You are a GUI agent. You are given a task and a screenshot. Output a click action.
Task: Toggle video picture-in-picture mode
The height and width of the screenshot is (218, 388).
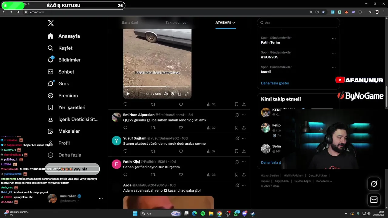(179, 94)
